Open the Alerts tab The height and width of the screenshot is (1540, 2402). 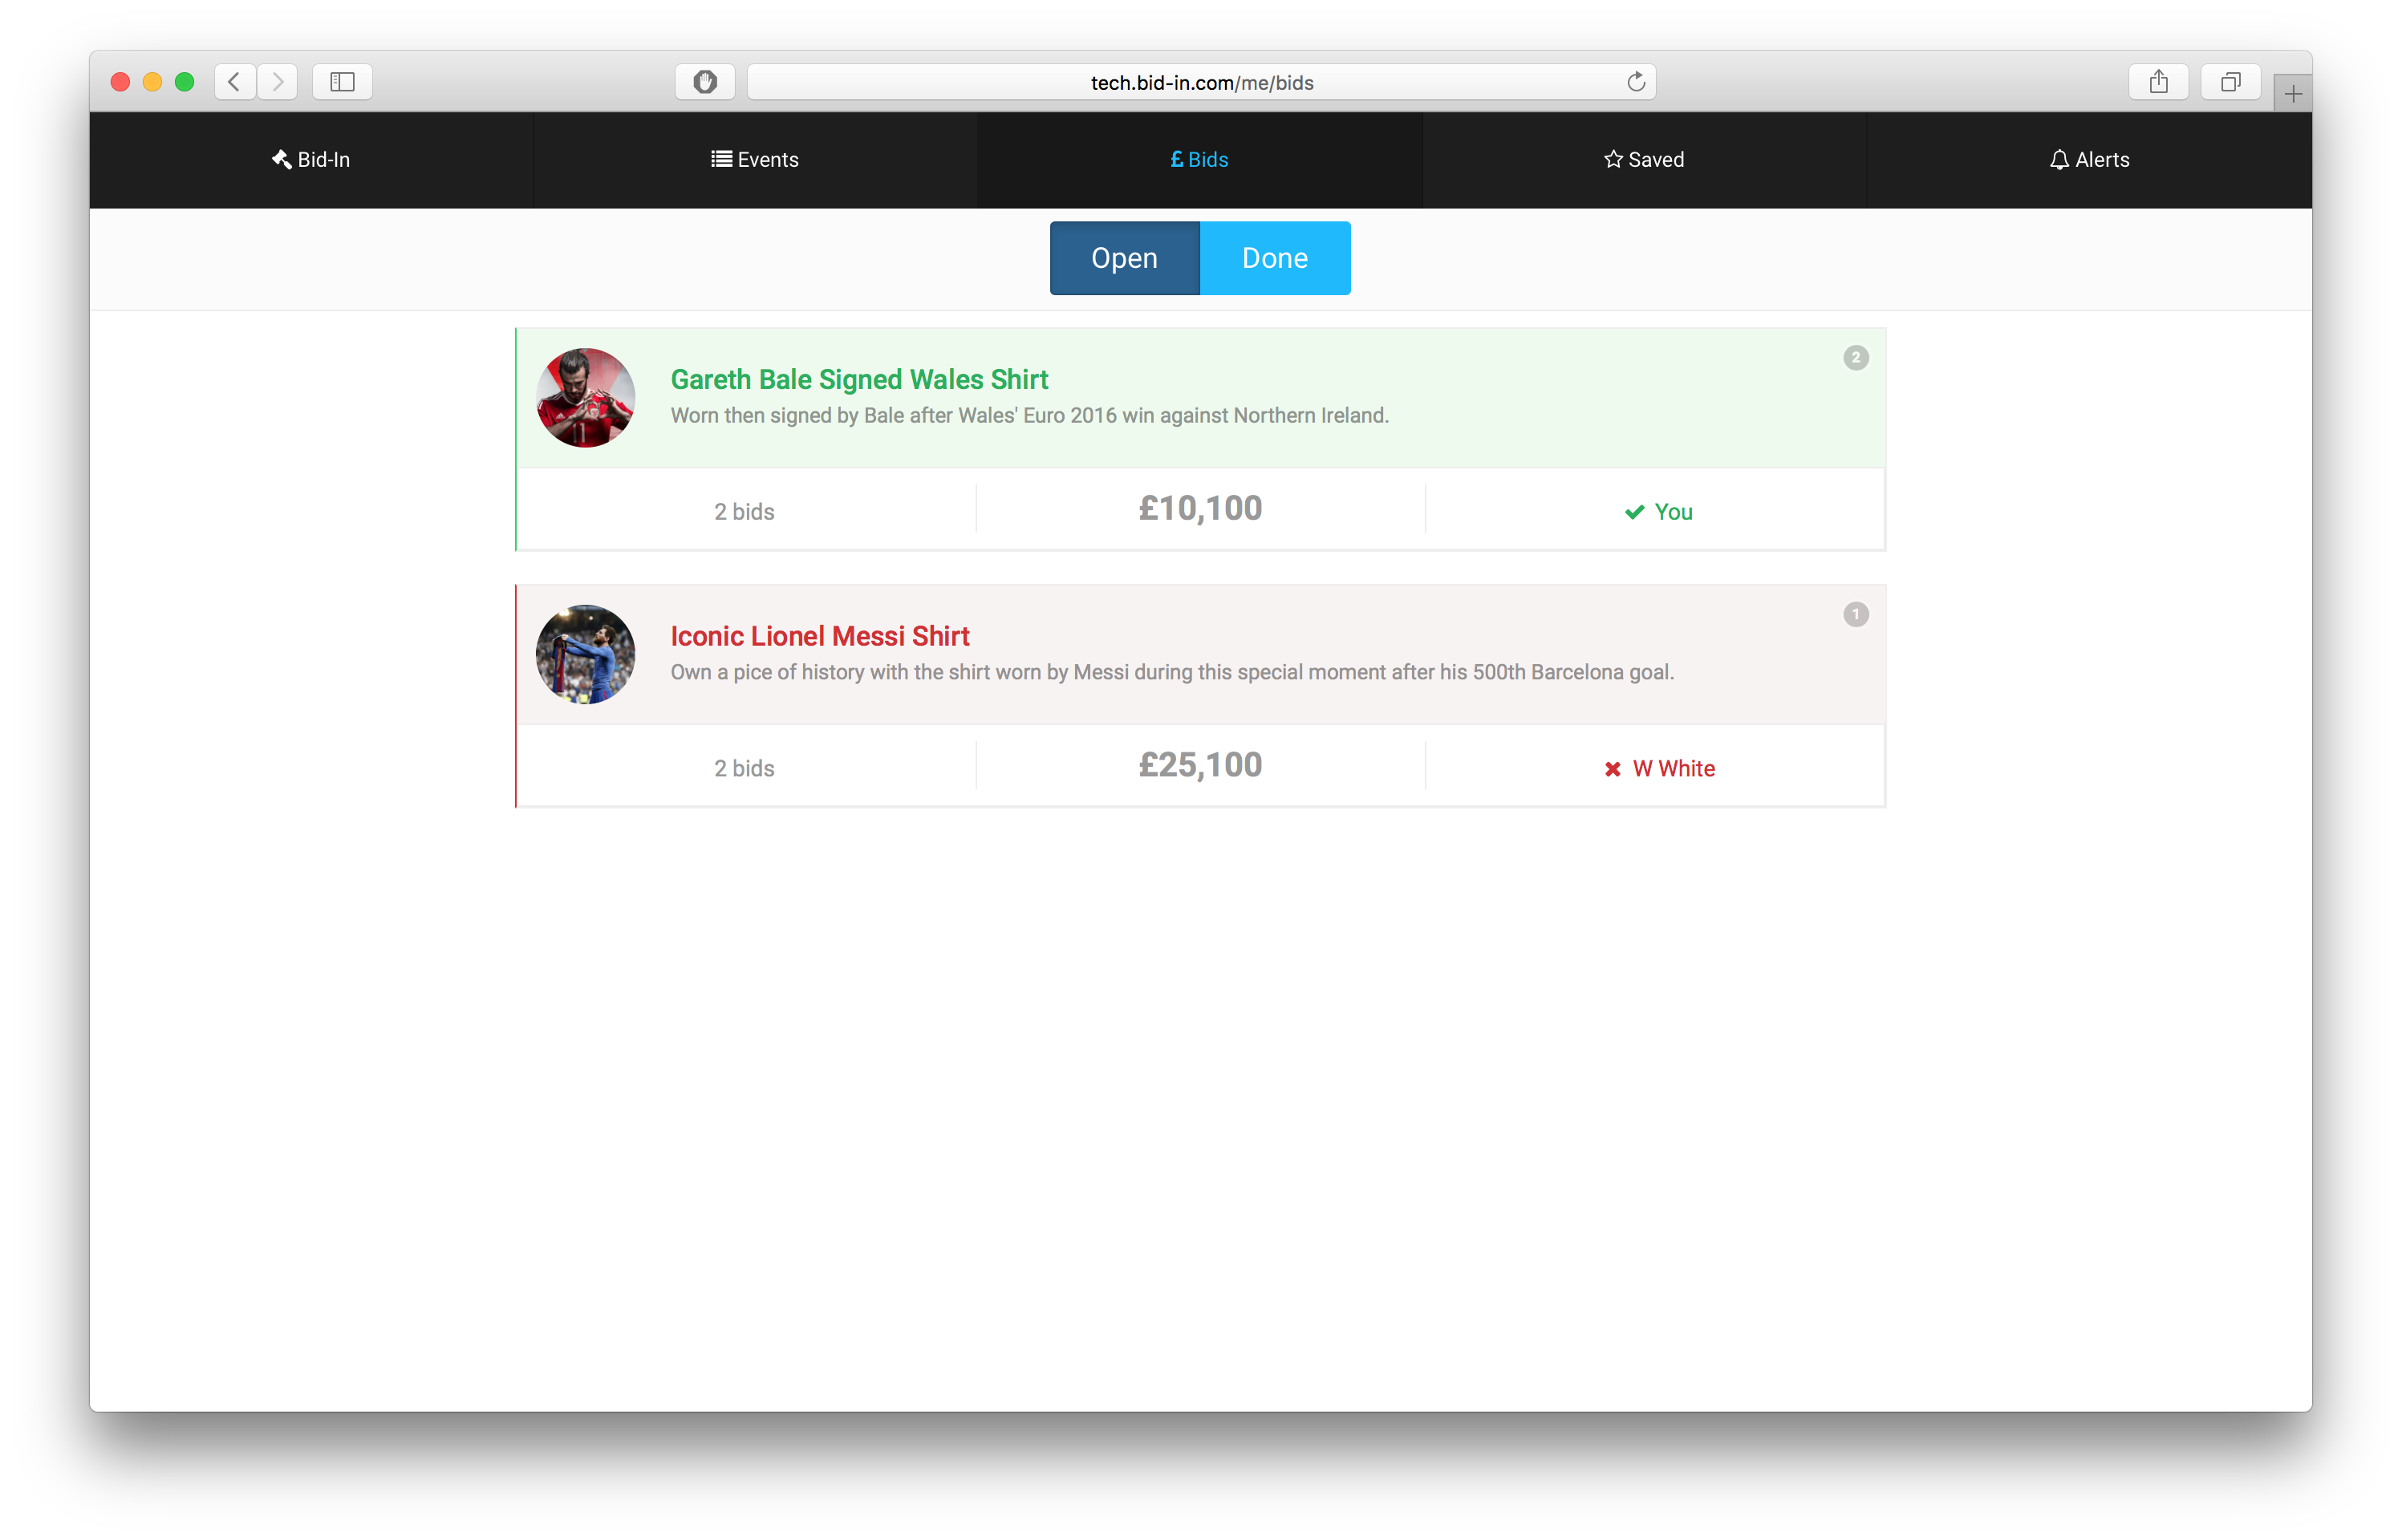[x=2089, y=160]
